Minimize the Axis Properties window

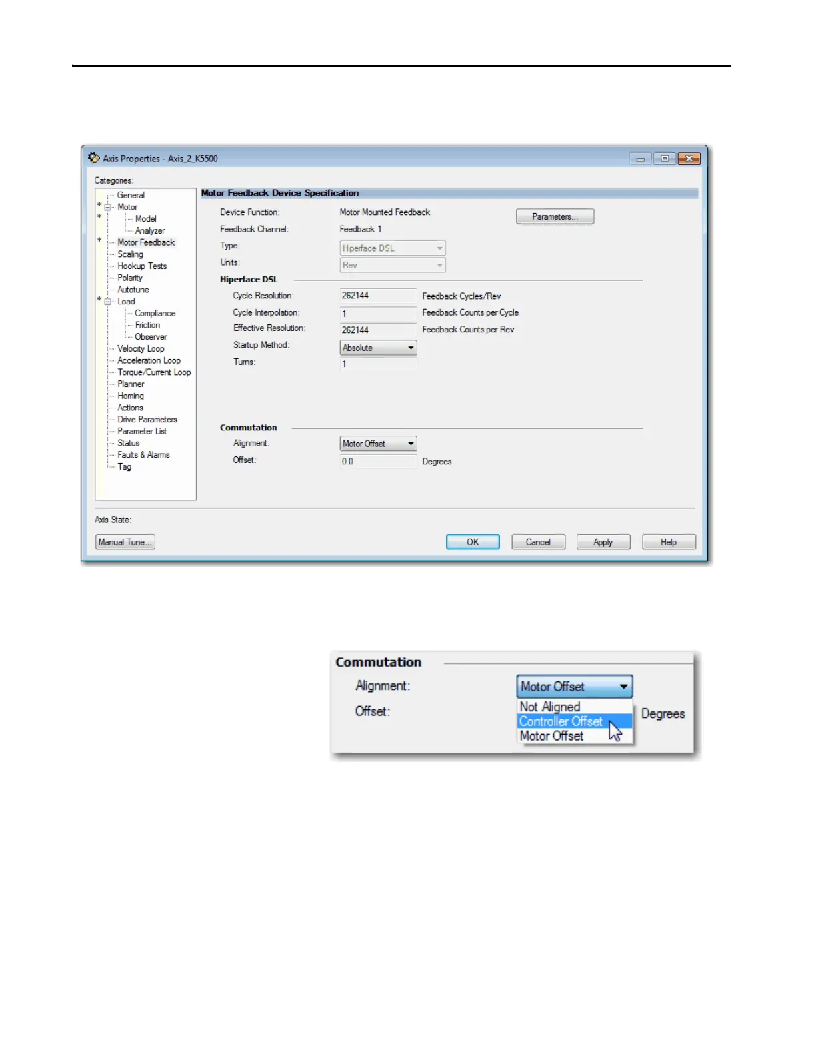click(x=640, y=159)
